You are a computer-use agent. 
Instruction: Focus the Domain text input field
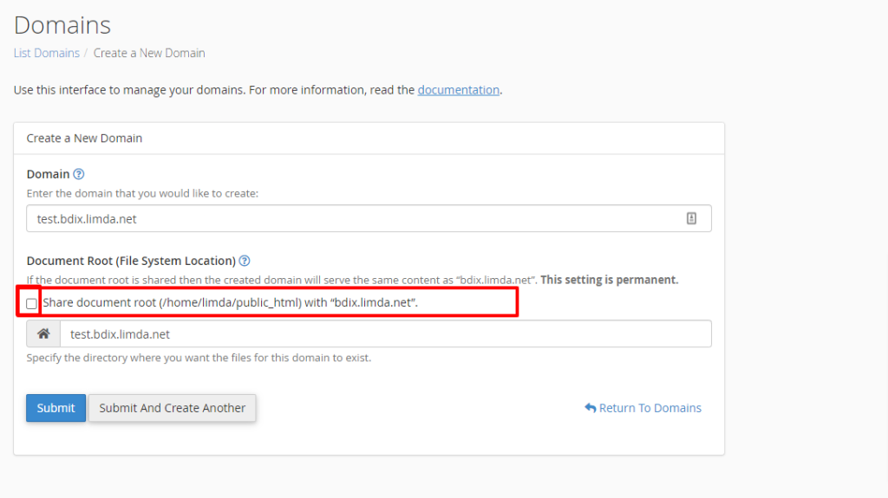369,218
